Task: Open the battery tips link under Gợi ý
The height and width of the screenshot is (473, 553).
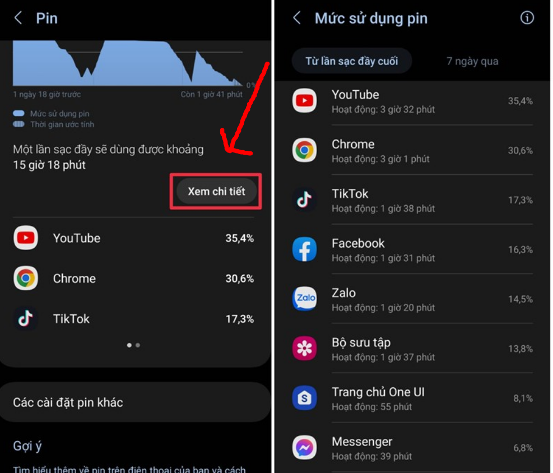Action: 129,469
